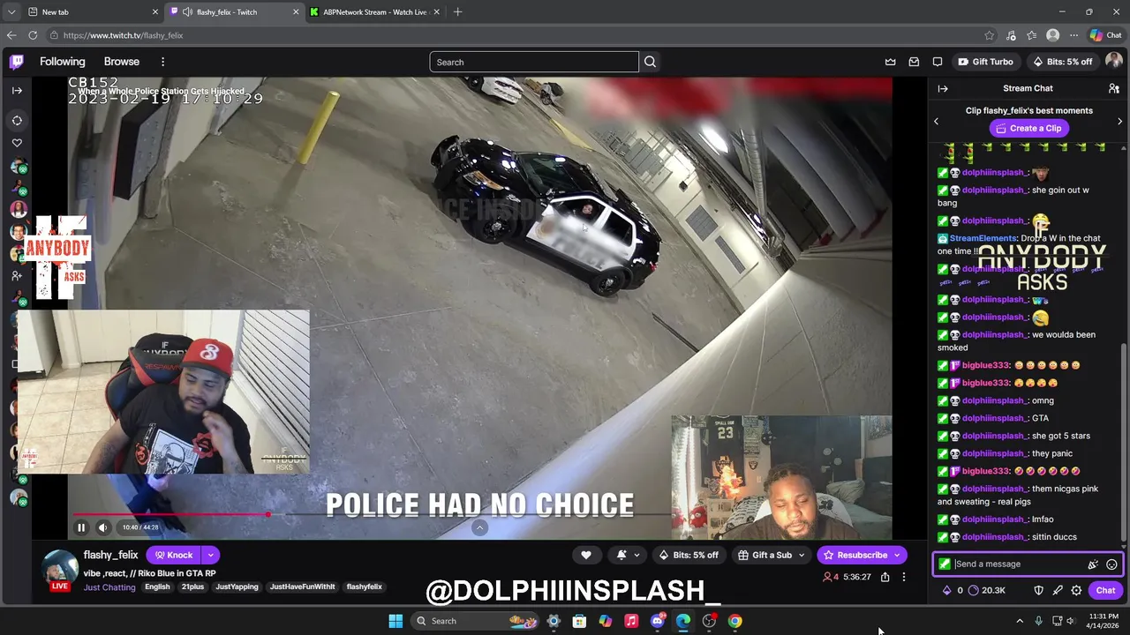Open the Copilot Chat button in Edge
Viewport: 1130px width, 635px height.
(x=1105, y=35)
